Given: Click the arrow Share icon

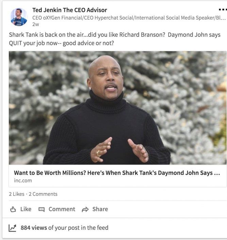Looking at the screenshot, I should click(85, 209).
